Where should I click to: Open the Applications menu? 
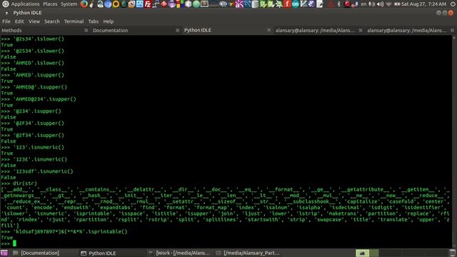(x=26, y=4)
